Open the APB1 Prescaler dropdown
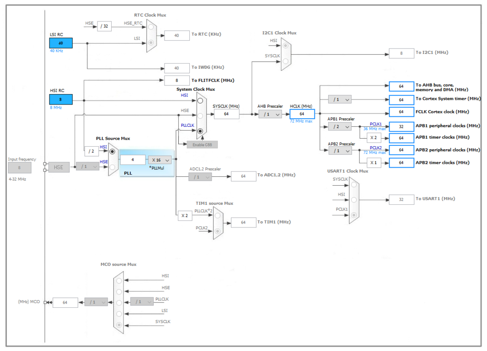The width and height of the screenshot is (487, 351). (x=339, y=126)
